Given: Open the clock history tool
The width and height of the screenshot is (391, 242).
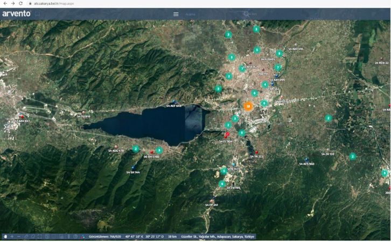Looking at the screenshot, I should pos(75,237).
